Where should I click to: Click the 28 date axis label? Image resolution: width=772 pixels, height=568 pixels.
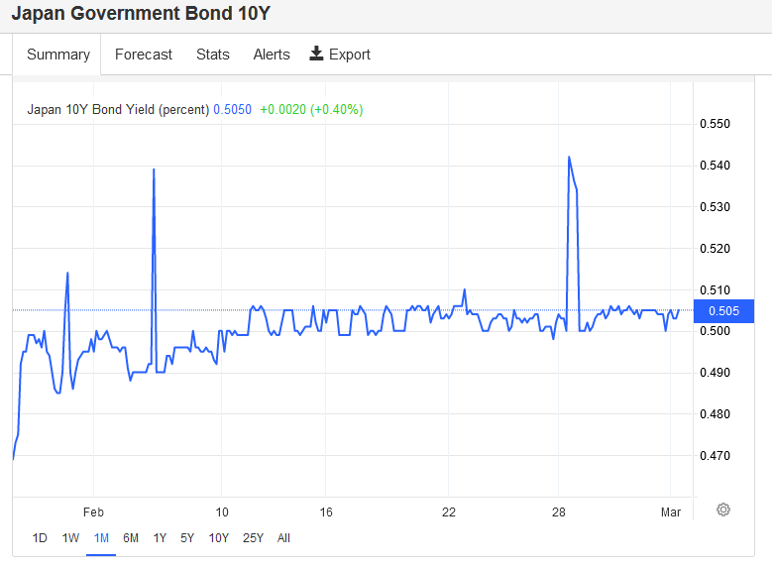point(558,512)
